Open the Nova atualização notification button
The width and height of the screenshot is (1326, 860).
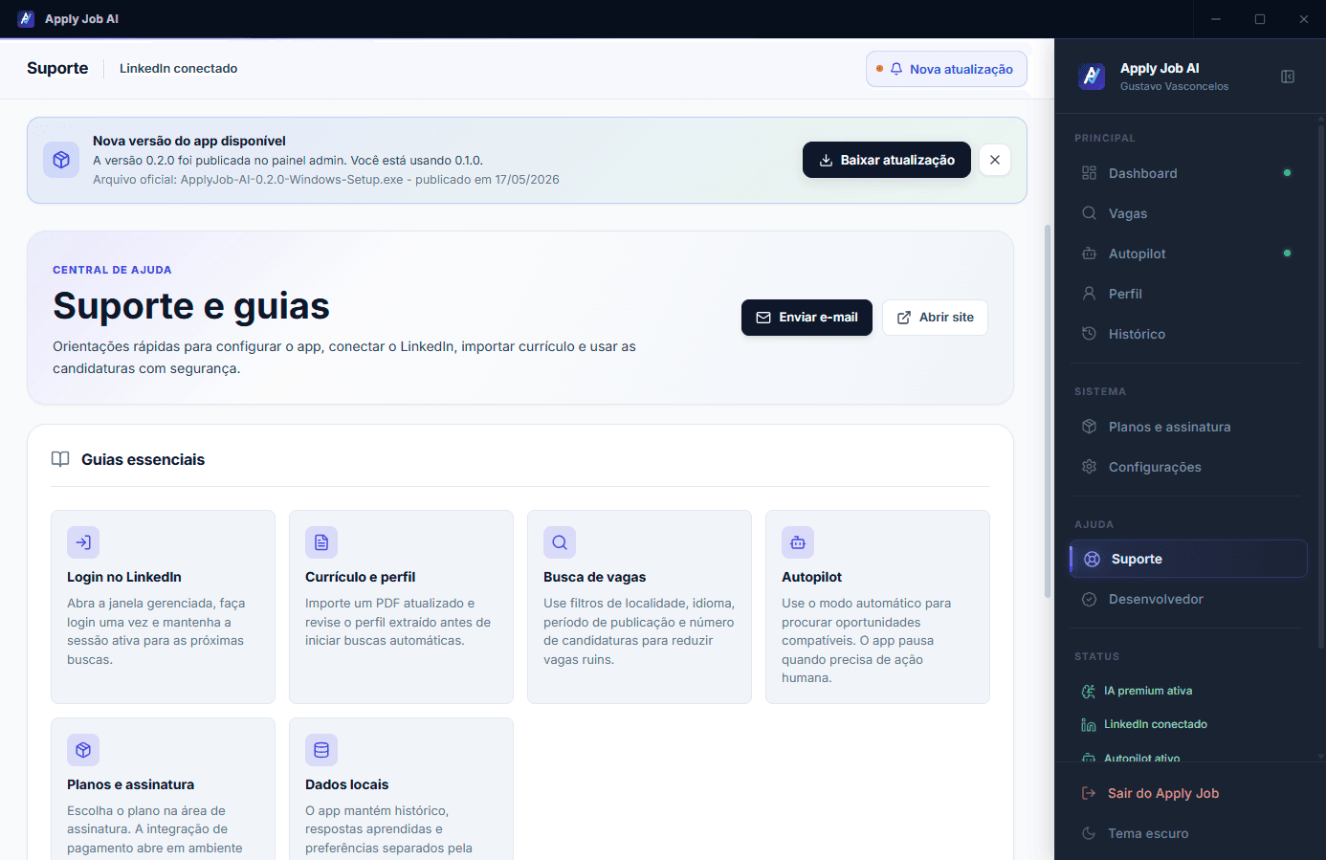point(946,69)
